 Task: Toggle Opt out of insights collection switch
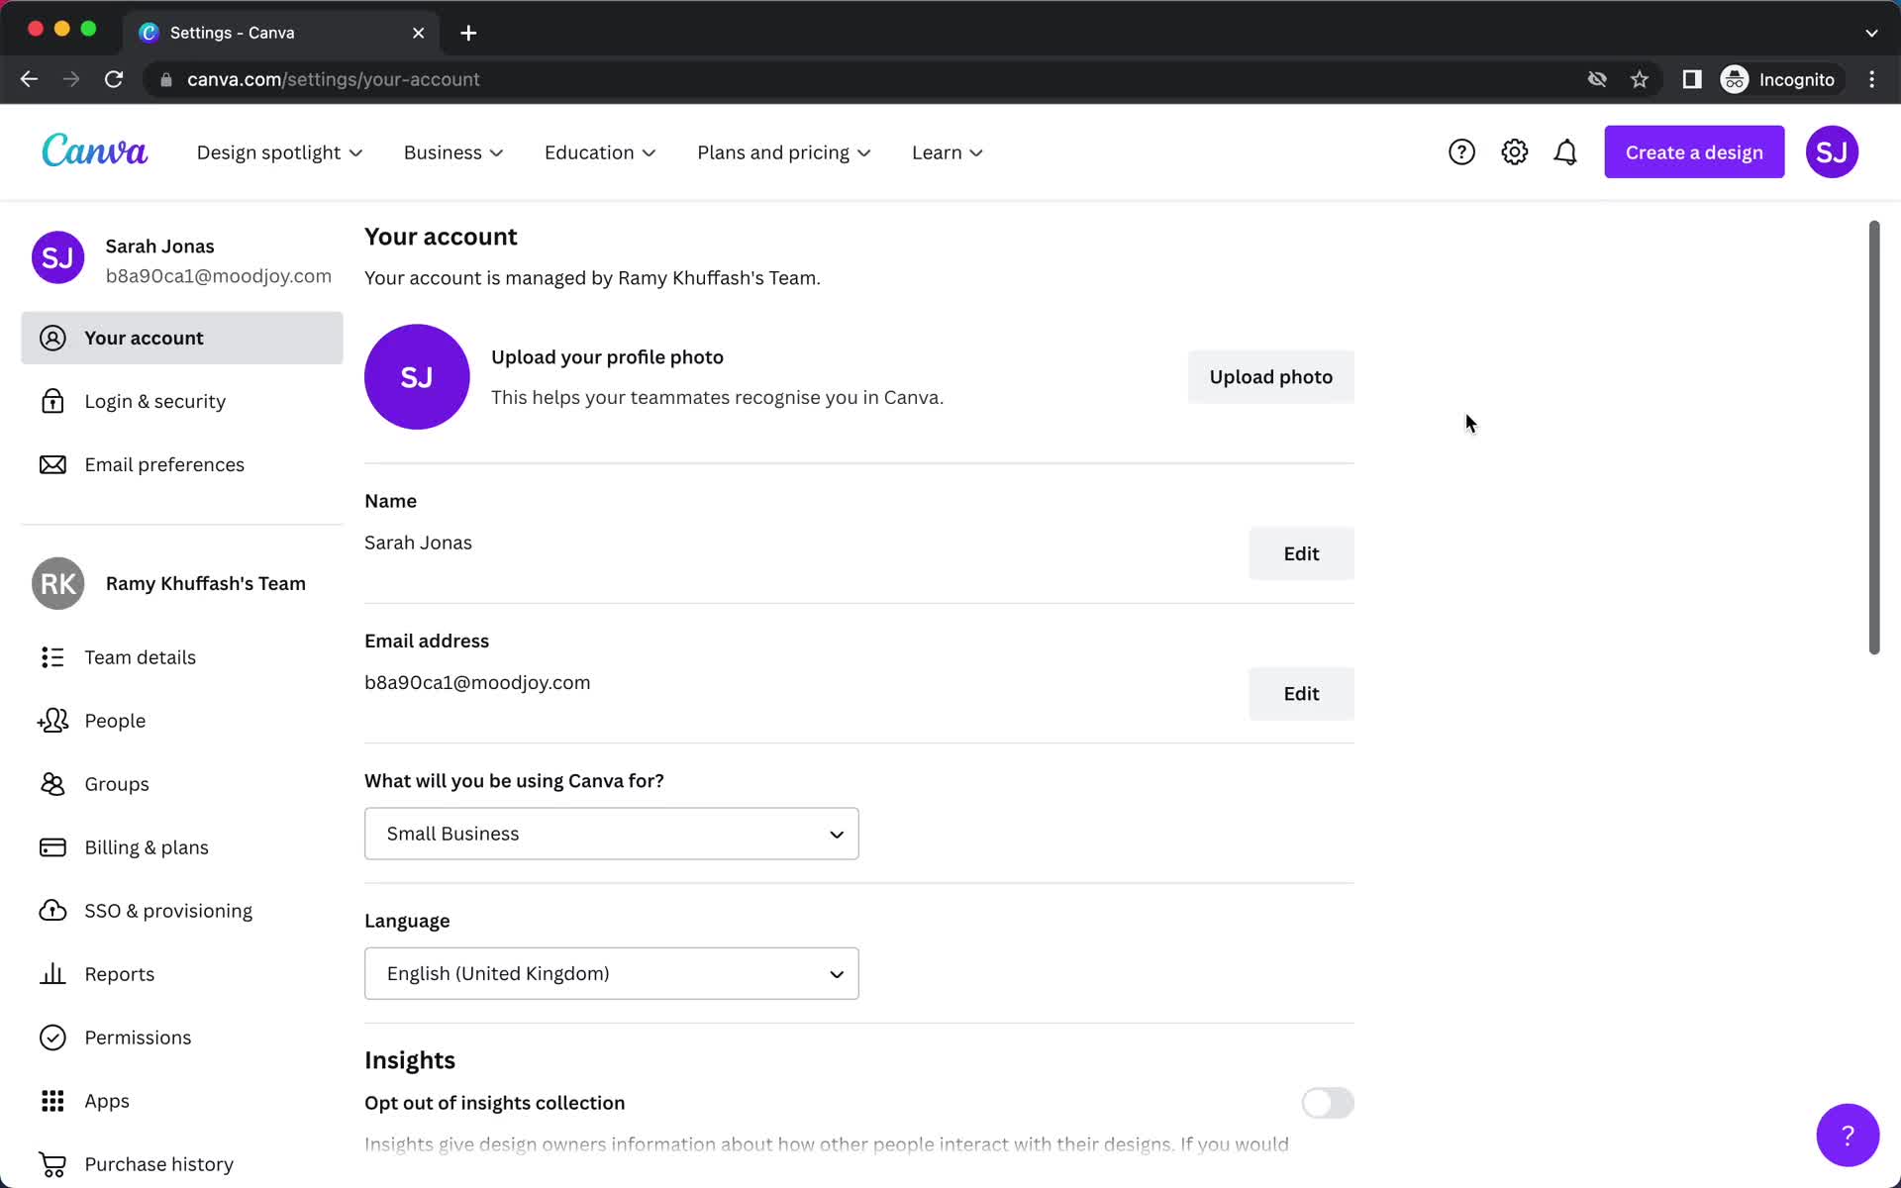pos(1328,1103)
